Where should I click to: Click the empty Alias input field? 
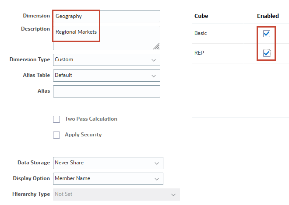pyautogui.click(x=106, y=91)
